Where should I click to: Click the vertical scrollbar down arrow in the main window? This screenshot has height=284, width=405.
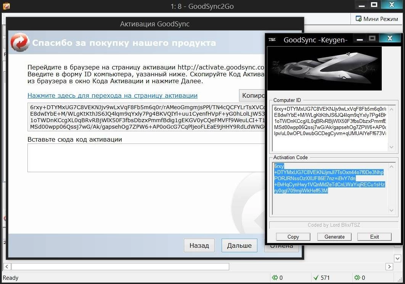[397, 258]
